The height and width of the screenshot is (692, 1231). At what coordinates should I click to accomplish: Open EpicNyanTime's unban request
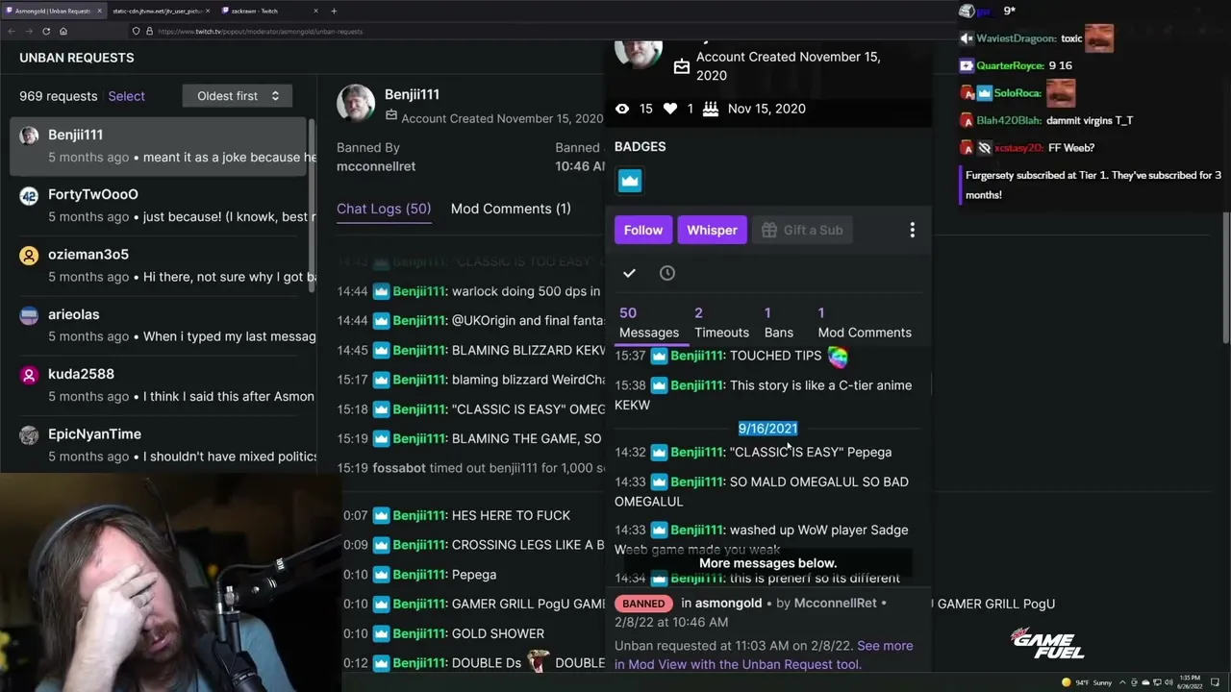[159, 445]
